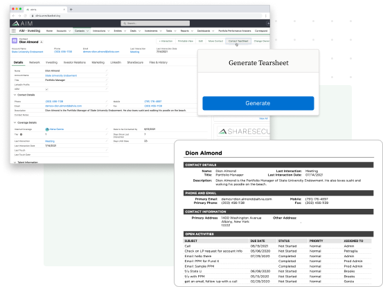Screen dimensions: 383x287
Task: Reload the page with the refresh icon
Action: [25, 16]
